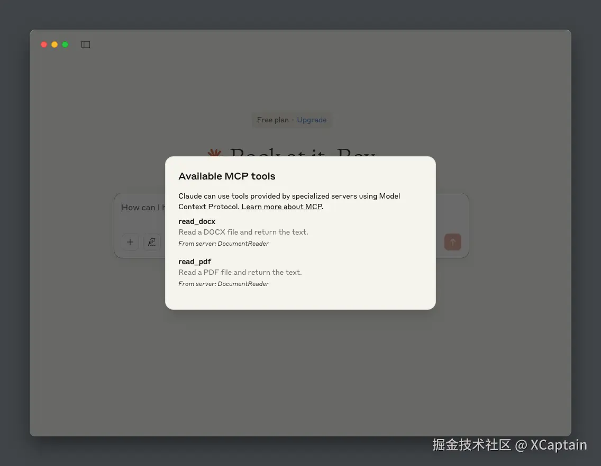Toggle the sidebar panel icon
The height and width of the screenshot is (466, 601).
coord(86,44)
